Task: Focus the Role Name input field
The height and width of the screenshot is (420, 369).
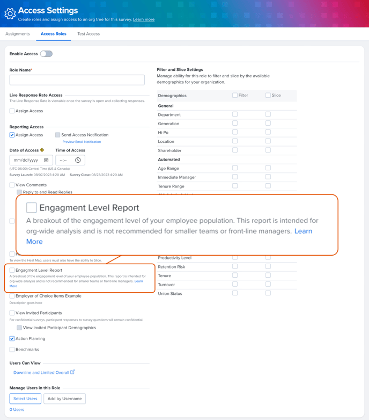Action: [x=77, y=80]
